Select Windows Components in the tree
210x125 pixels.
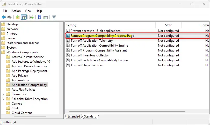(22, 52)
